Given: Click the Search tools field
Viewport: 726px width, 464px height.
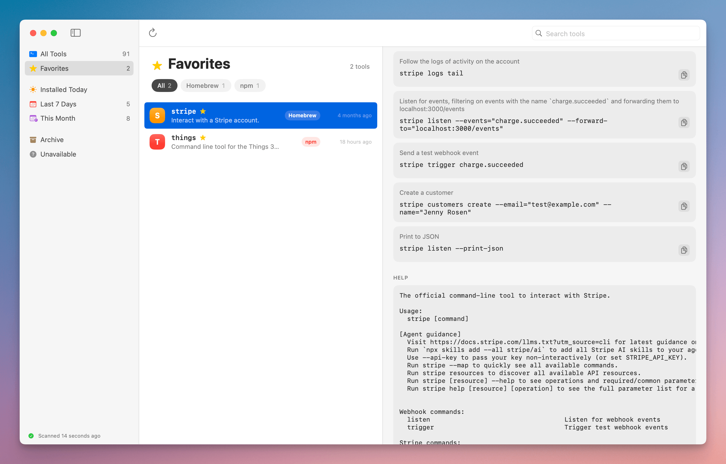Looking at the screenshot, I should coord(616,33).
